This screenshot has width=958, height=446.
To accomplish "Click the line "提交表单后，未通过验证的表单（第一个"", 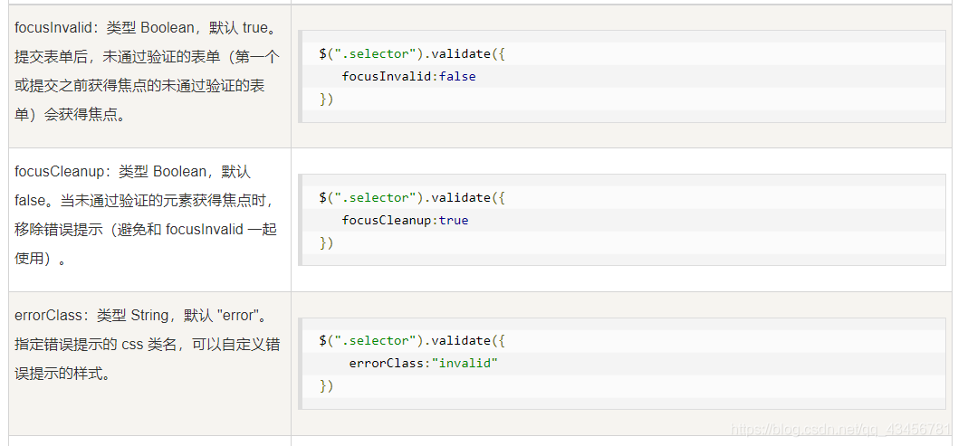I will coord(147,57).
